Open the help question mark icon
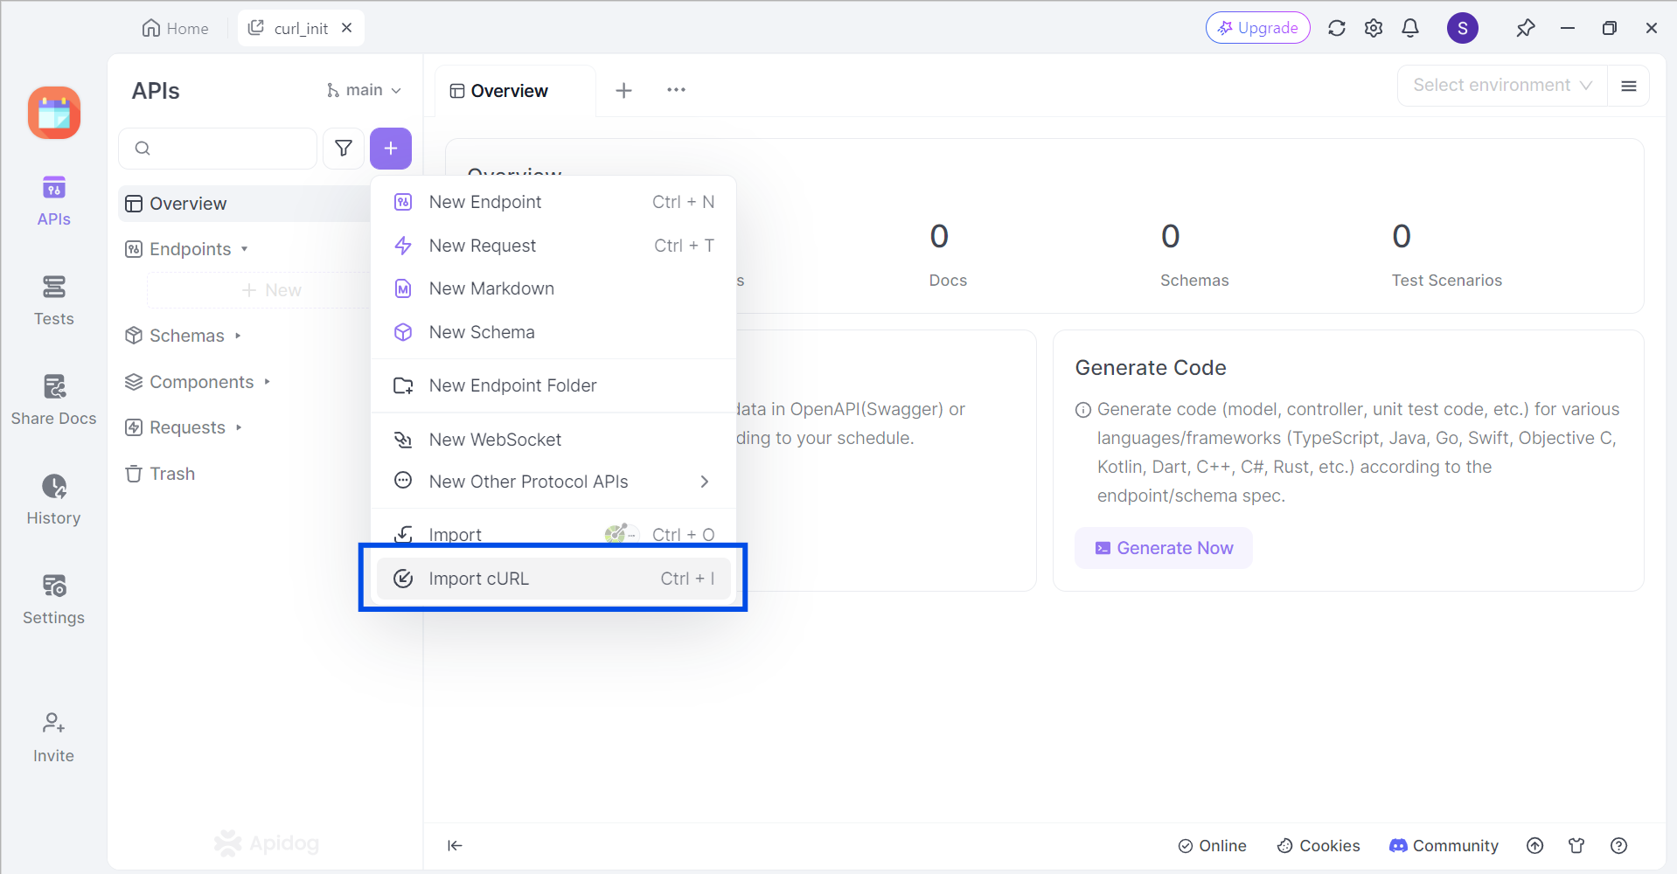Viewport: 1677px width, 874px height. pos(1618,845)
